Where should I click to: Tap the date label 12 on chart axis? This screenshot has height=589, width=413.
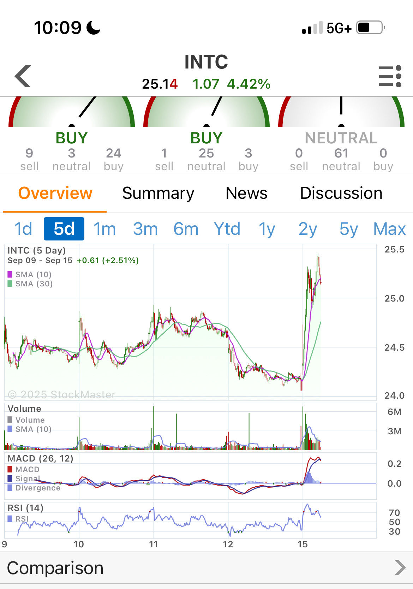pyautogui.click(x=228, y=544)
